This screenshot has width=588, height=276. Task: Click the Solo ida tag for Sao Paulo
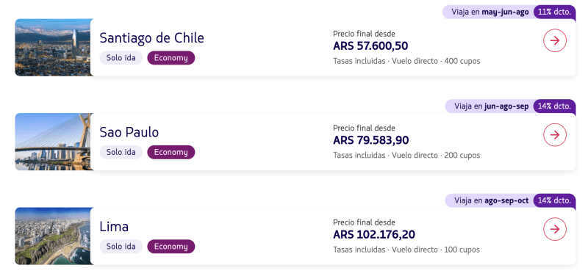pos(121,153)
